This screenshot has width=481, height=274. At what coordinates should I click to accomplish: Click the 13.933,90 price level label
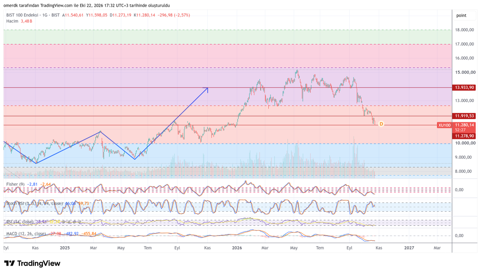point(465,87)
